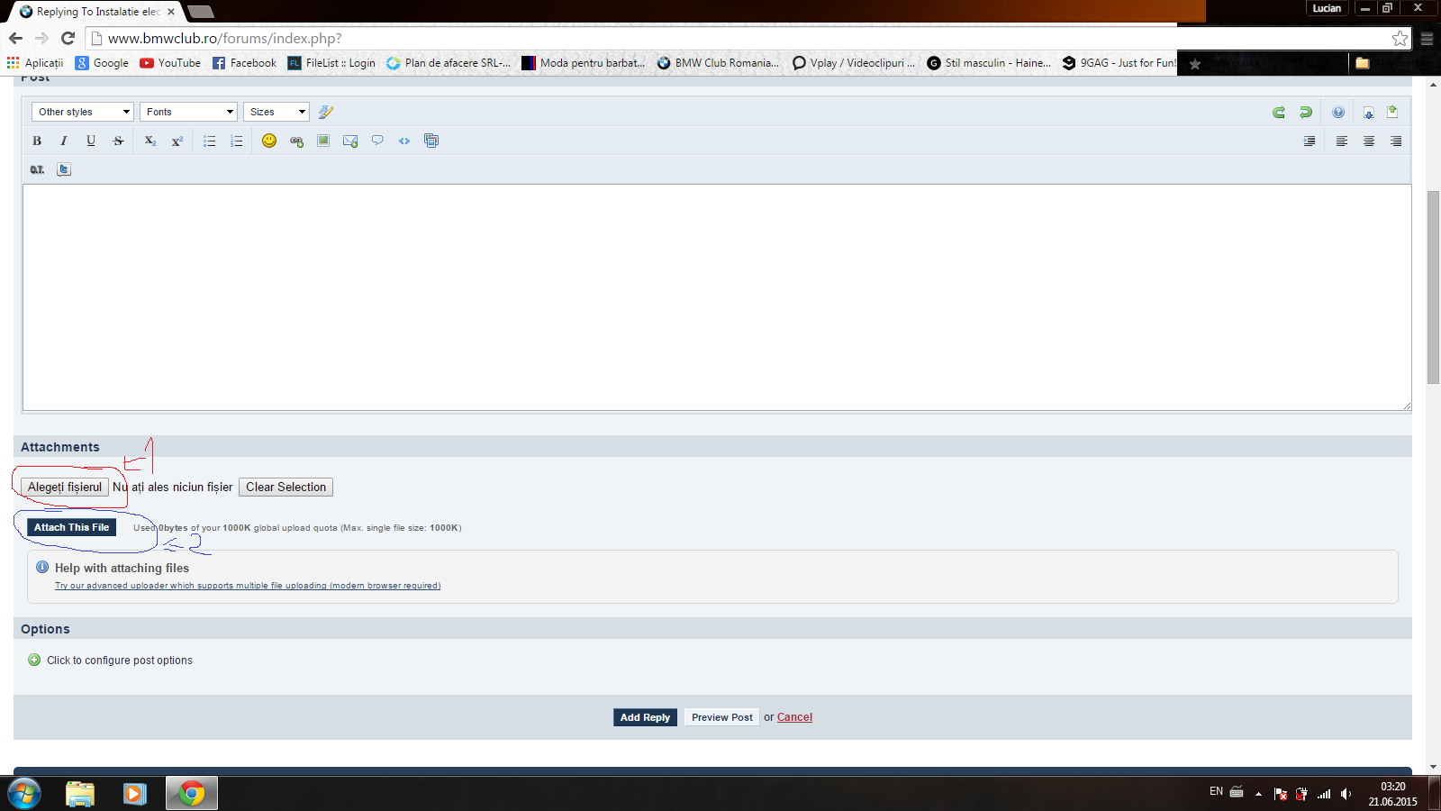Toggle bold formatting

coord(37,141)
